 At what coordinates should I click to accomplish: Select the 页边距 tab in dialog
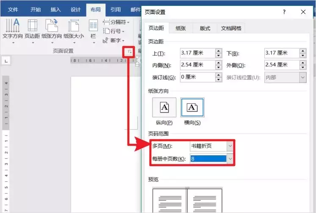[156, 28]
